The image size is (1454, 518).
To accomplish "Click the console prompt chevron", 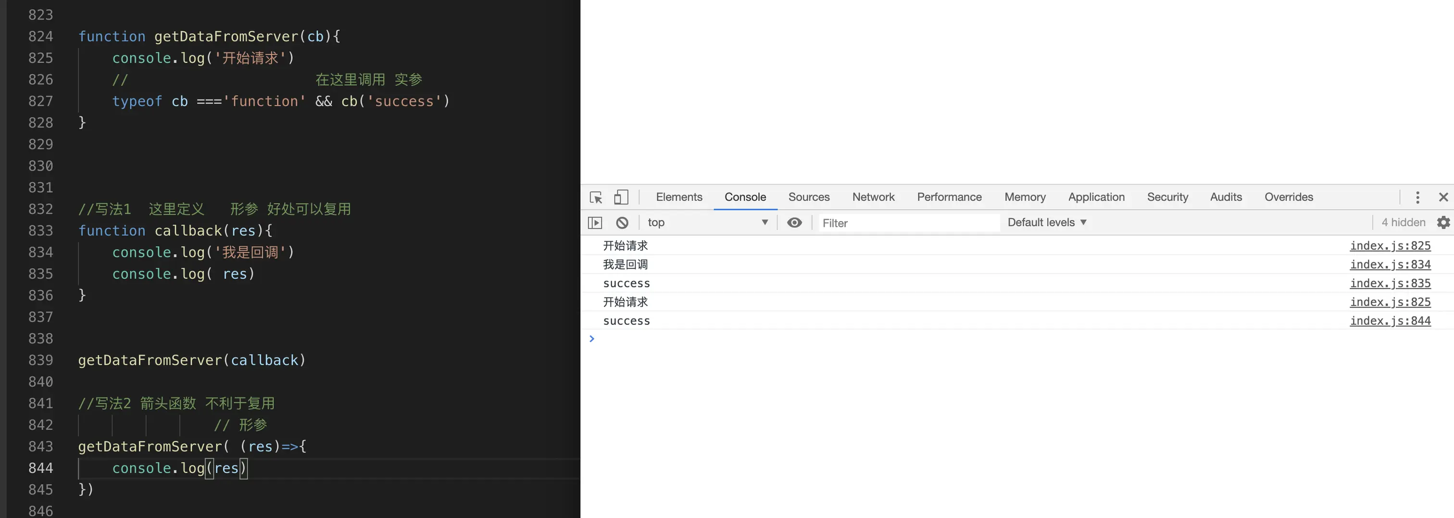I will point(591,339).
